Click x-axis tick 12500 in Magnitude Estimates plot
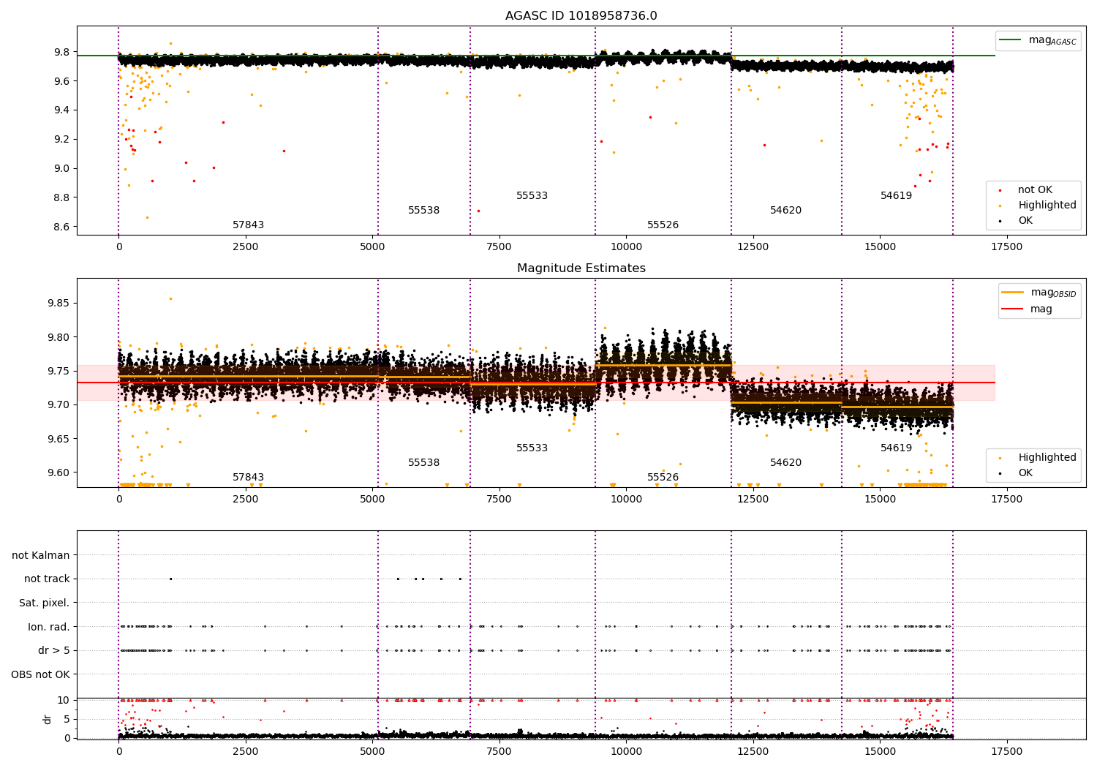This screenshot has height=768, width=1097. [x=753, y=500]
